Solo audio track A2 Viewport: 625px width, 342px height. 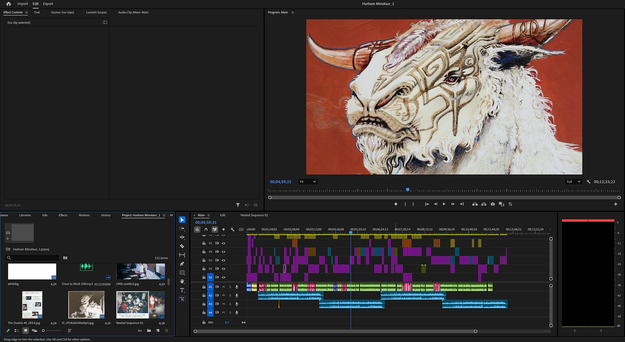[x=230, y=296]
